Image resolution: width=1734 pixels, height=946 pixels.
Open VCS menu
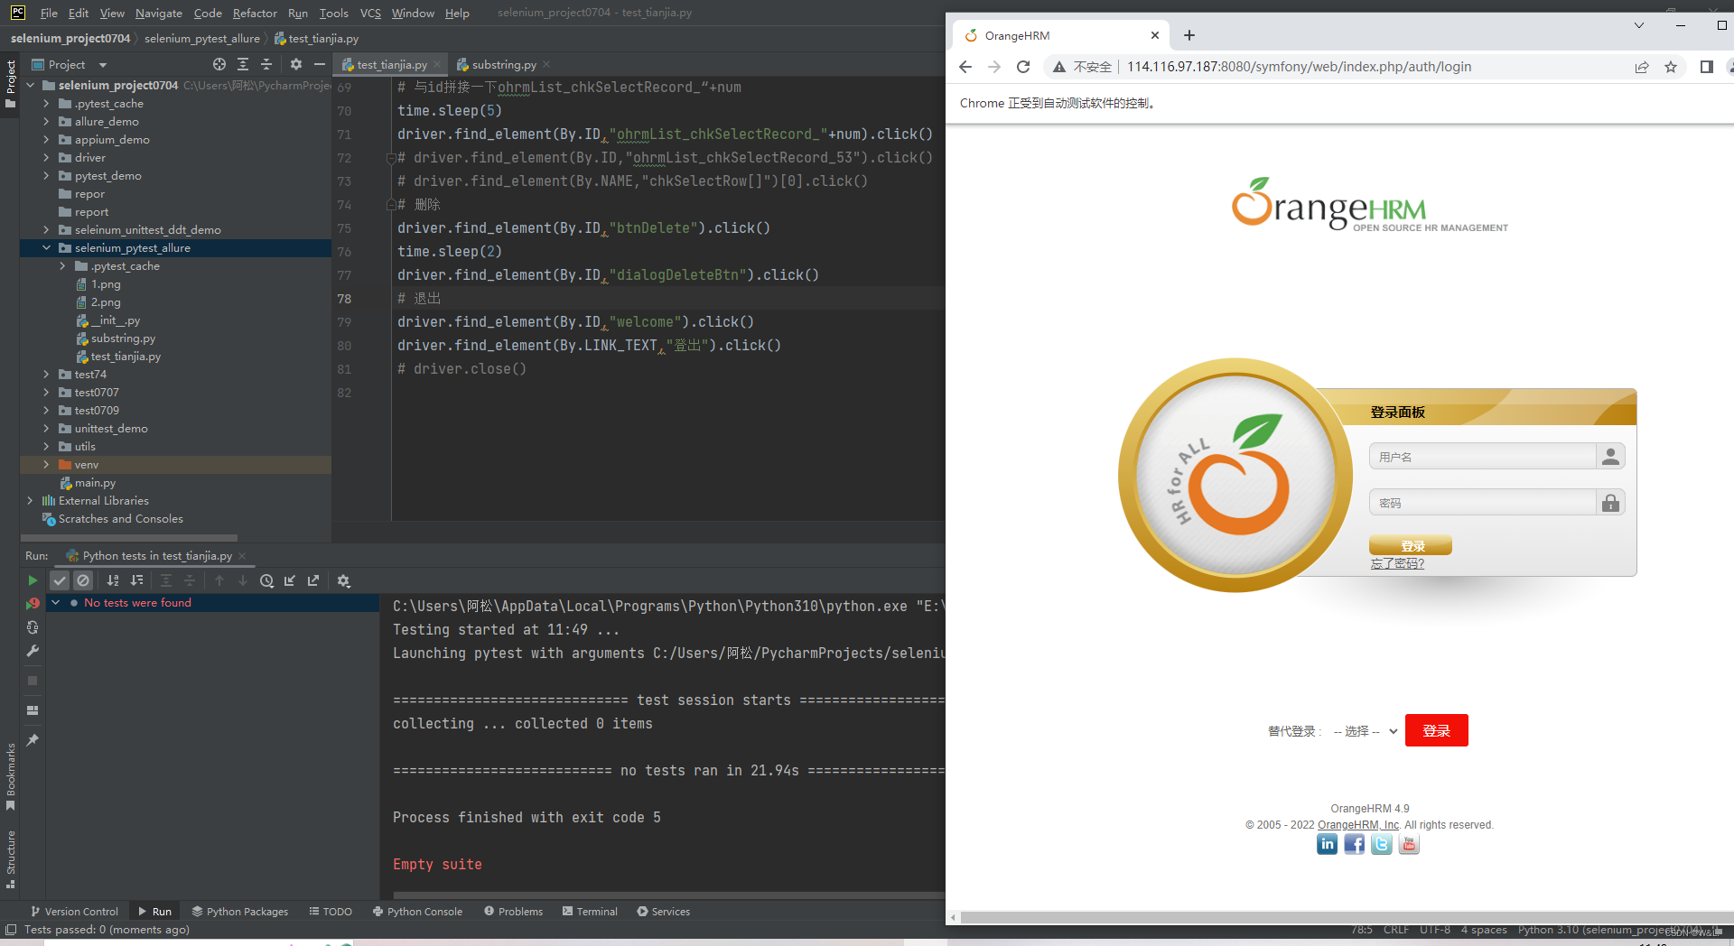pos(370,13)
